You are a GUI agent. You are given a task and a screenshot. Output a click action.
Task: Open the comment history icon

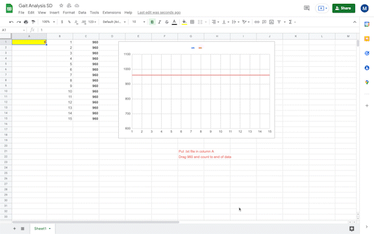tap(306, 8)
